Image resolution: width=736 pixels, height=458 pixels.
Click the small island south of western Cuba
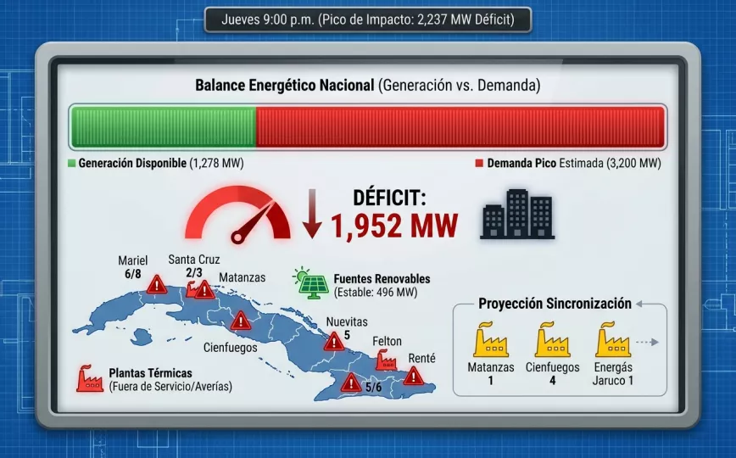pyautogui.click(x=141, y=337)
